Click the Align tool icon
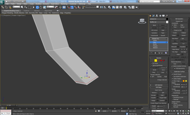 (105, 7)
